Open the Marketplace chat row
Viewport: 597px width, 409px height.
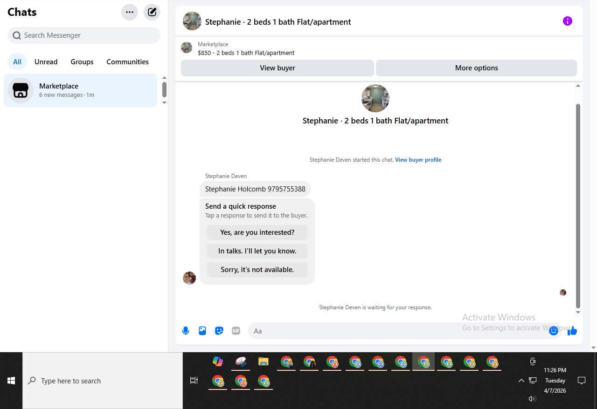tap(81, 90)
